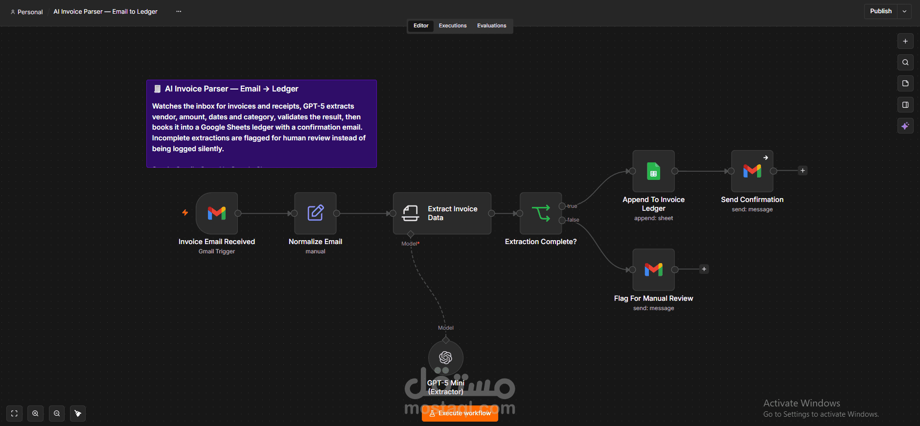Select the GPT-5 Mini (Extractor) model node

pyautogui.click(x=445, y=358)
